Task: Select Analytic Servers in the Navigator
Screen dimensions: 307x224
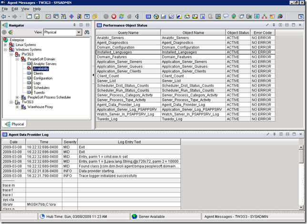Action: (x=45, y=64)
